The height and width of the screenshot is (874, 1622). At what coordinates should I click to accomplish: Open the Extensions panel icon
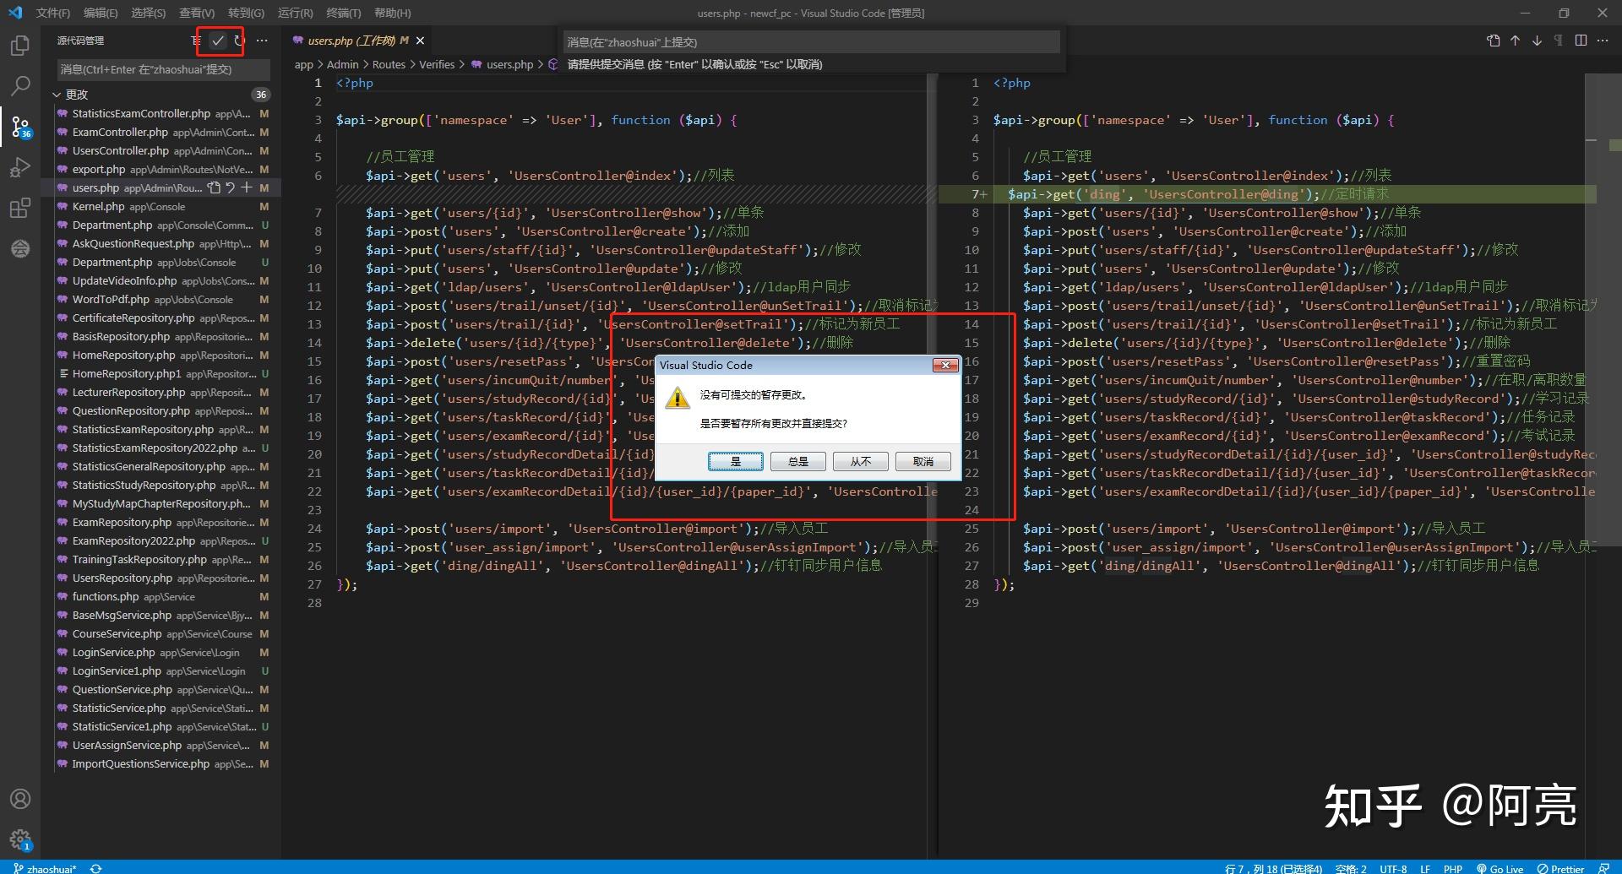[20, 208]
